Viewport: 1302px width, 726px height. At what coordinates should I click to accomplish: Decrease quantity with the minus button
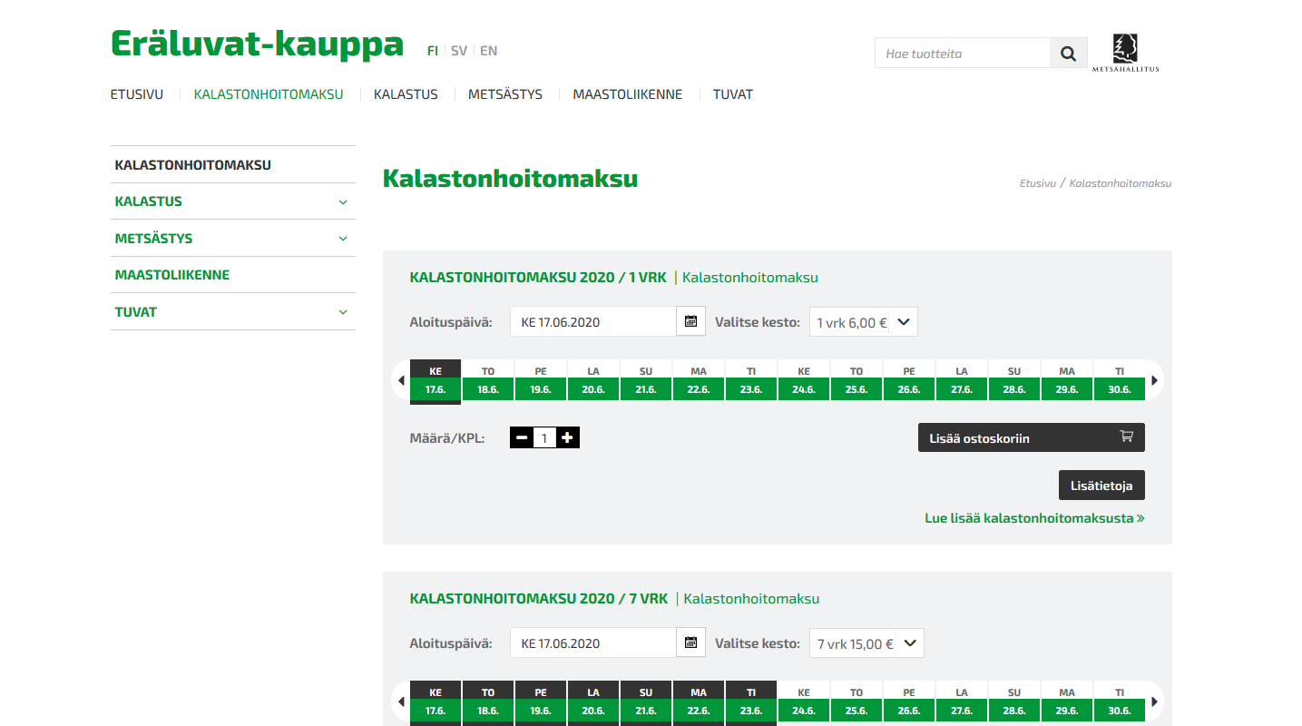point(522,438)
